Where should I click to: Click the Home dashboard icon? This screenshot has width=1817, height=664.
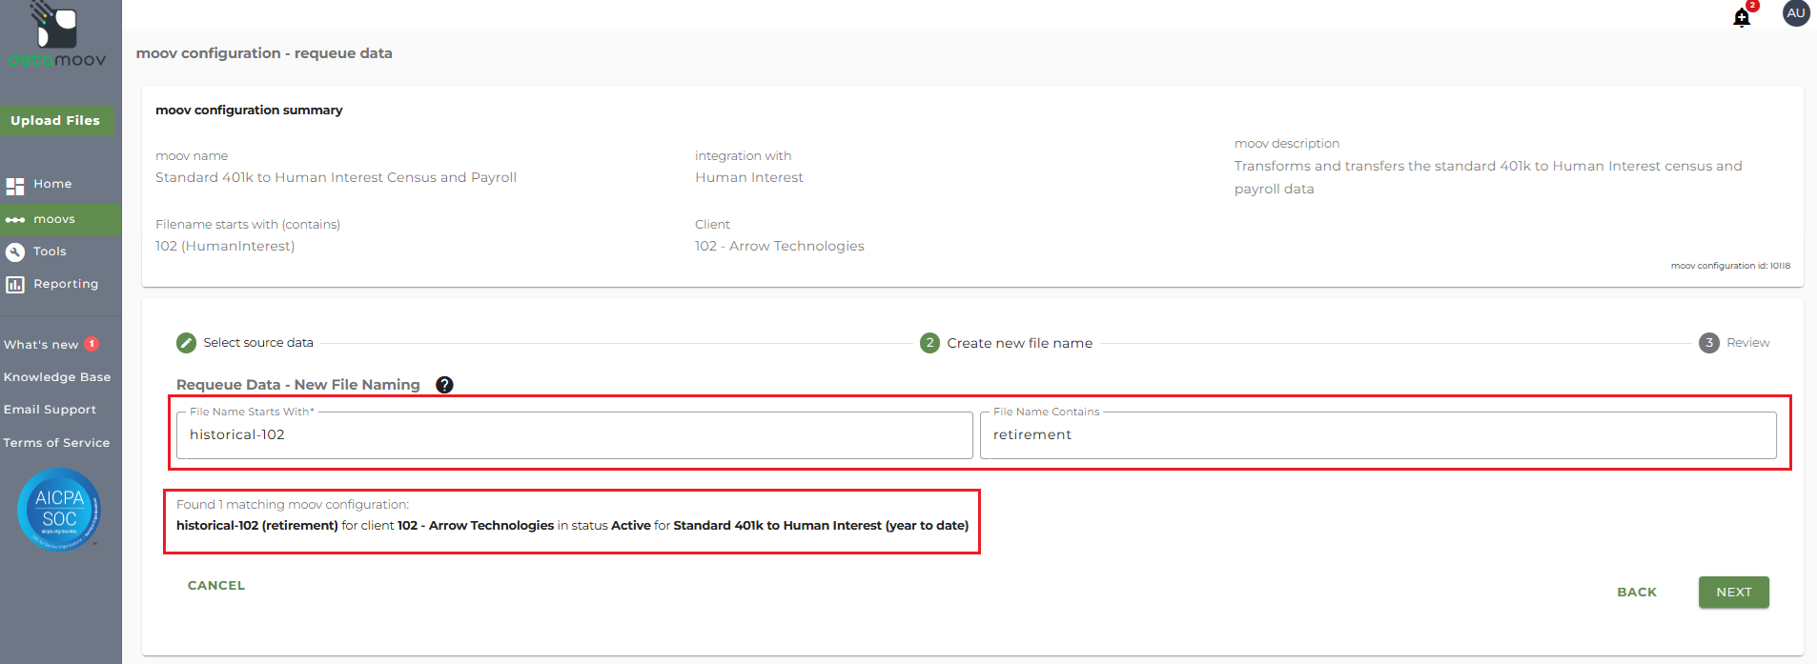(15, 186)
